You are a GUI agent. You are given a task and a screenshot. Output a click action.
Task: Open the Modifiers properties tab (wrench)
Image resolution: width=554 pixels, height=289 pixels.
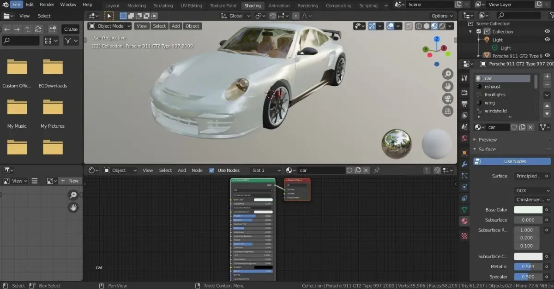[x=464, y=164]
